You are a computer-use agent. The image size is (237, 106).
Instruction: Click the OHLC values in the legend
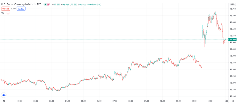77,5
